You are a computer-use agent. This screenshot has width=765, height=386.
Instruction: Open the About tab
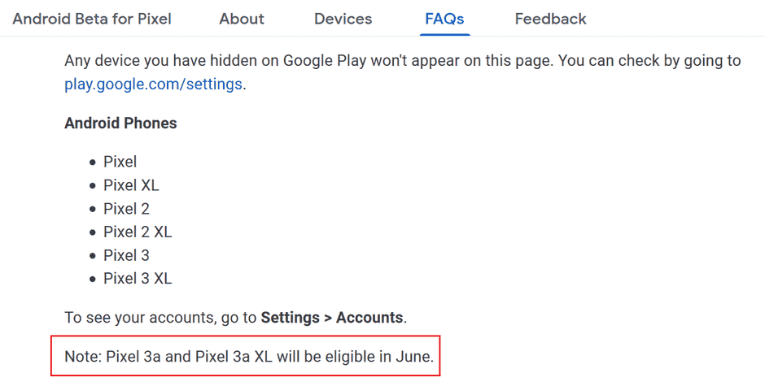(242, 19)
